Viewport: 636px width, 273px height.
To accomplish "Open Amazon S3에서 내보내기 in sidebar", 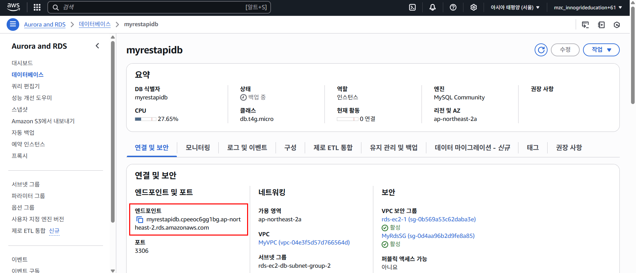I will pos(43,121).
